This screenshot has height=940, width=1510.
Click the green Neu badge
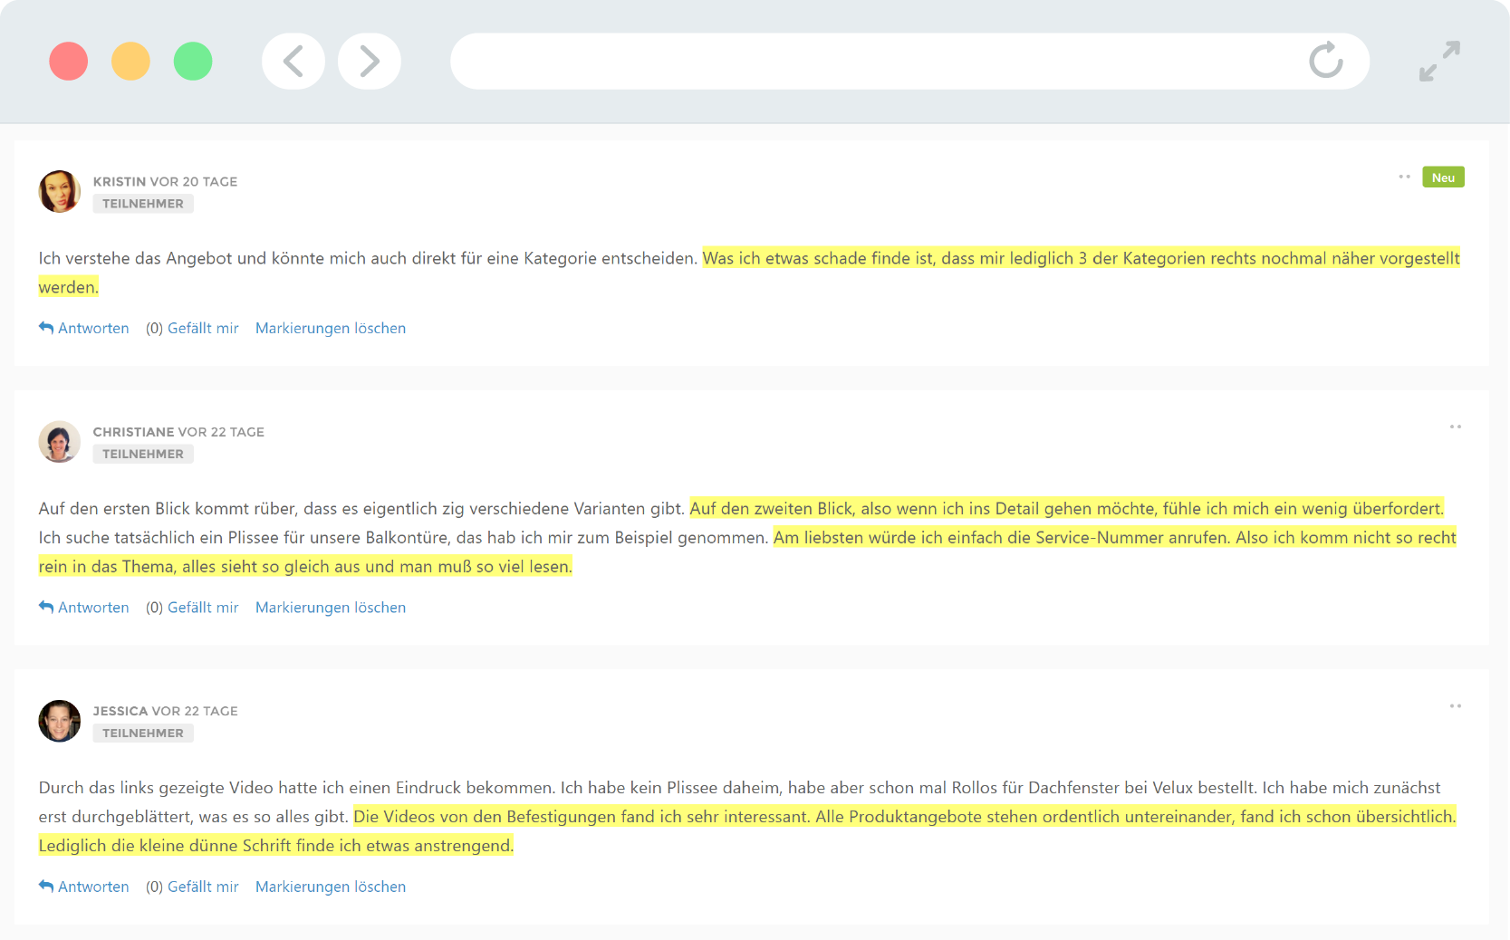[1443, 177]
